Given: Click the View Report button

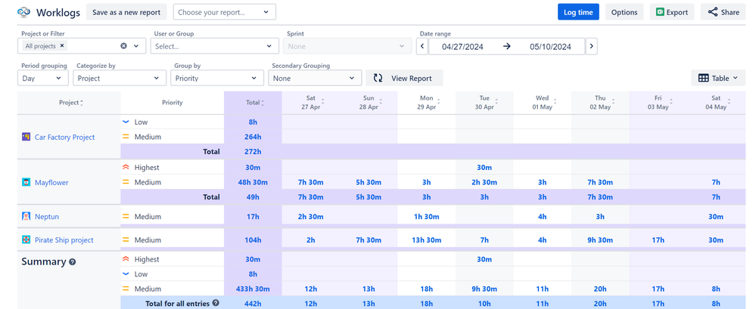Looking at the screenshot, I should [x=404, y=78].
